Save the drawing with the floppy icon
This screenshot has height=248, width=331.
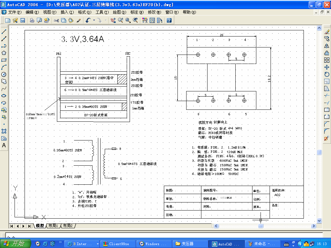click(x=23, y=20)
